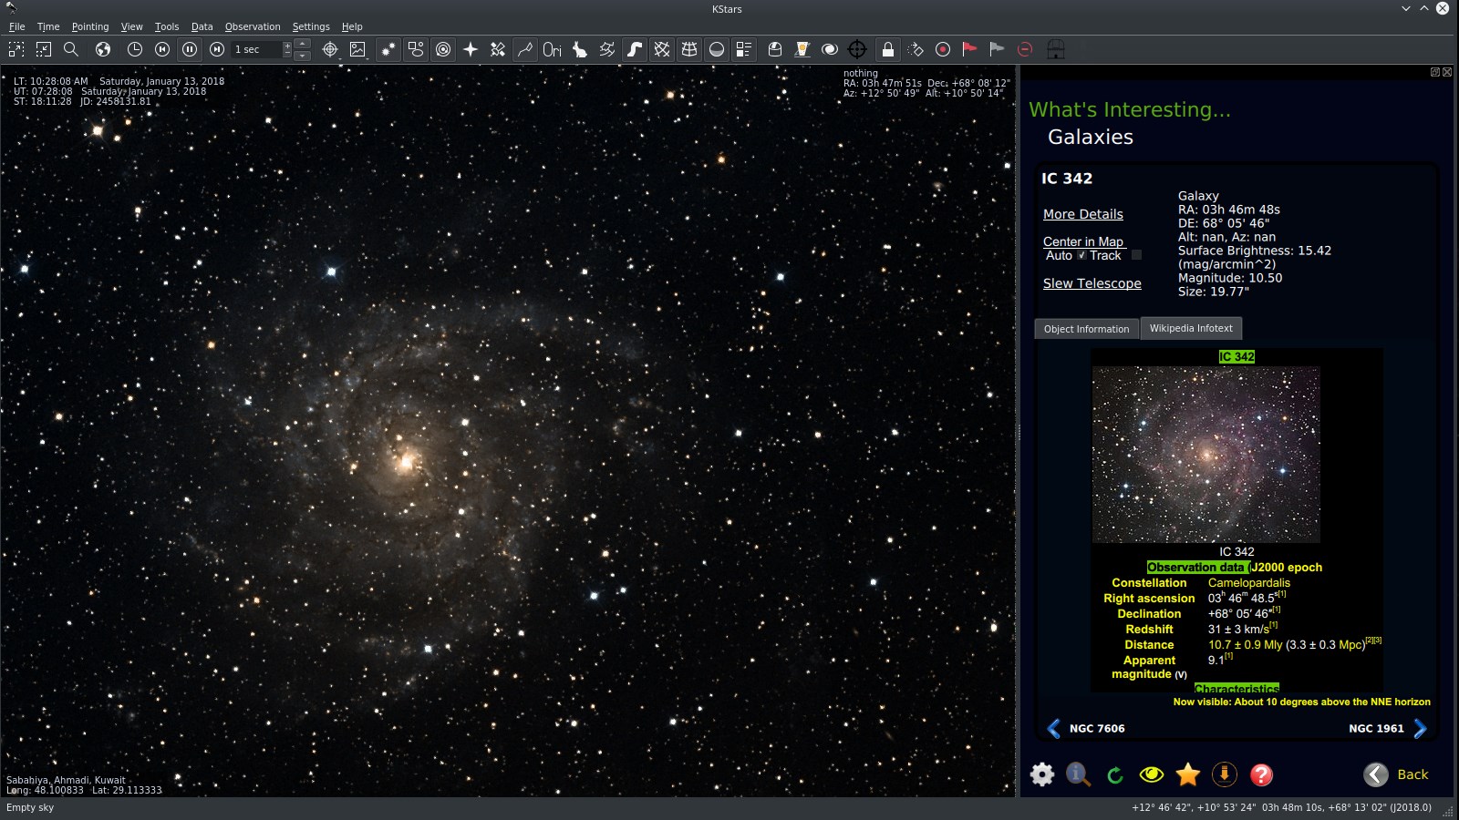Toggle star display on the sky map
1459x820 pixels.
pos(389,49)
